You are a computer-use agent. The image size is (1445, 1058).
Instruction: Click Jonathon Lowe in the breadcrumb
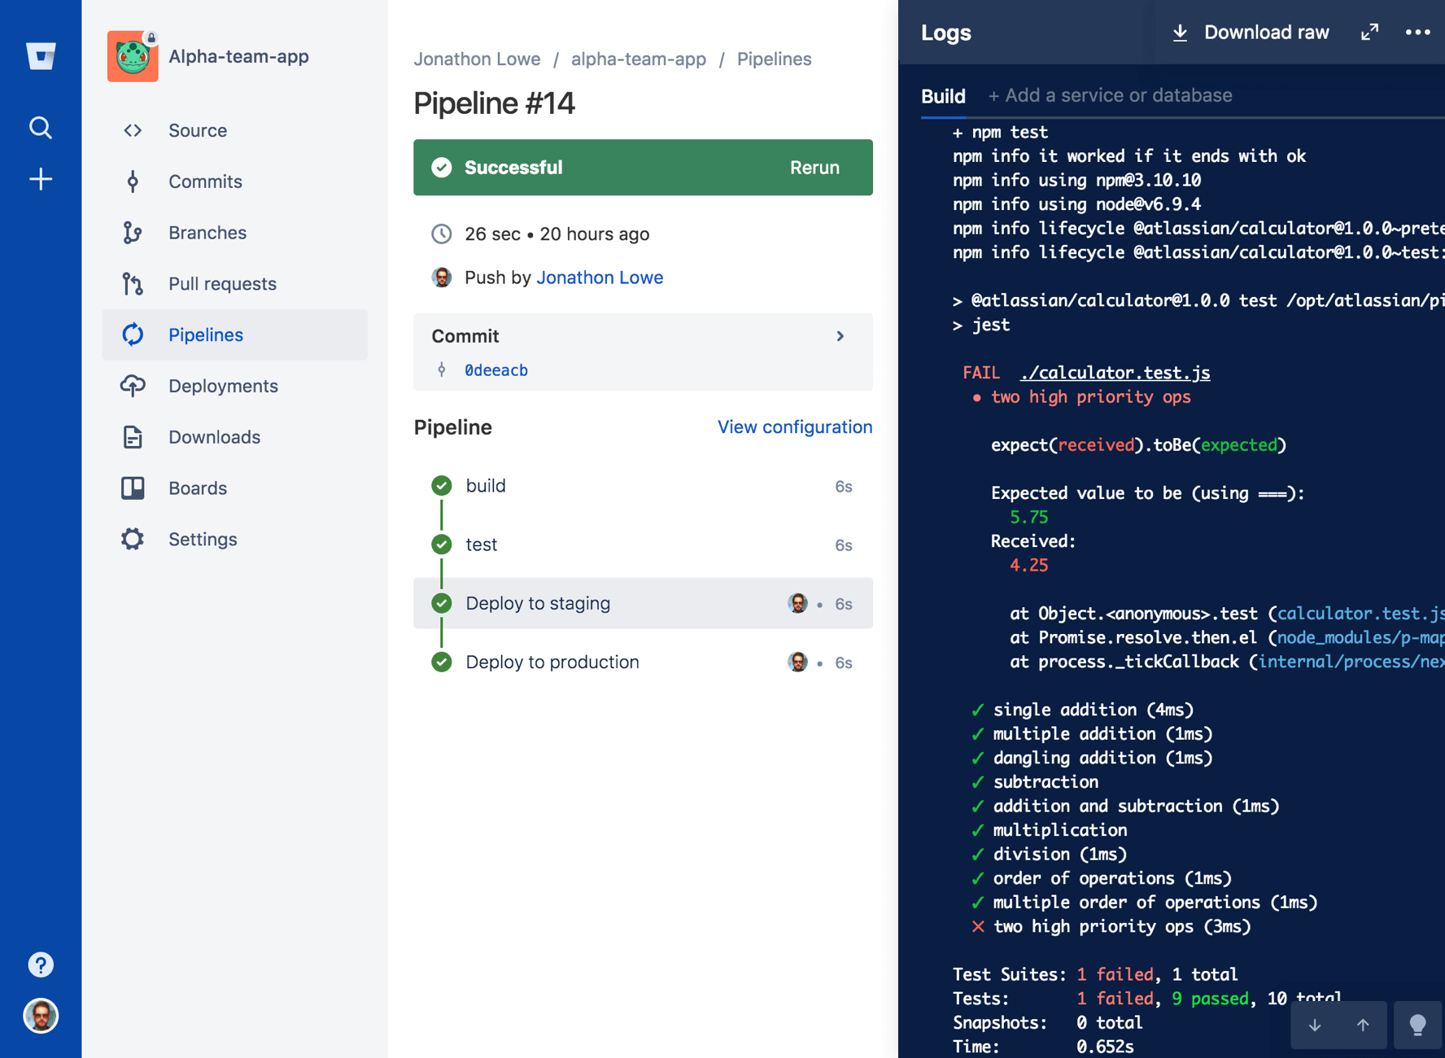477,59
